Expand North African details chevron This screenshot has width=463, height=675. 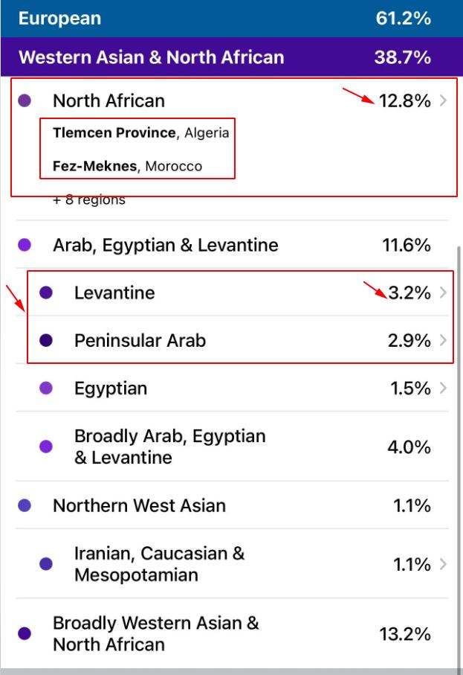444,101
